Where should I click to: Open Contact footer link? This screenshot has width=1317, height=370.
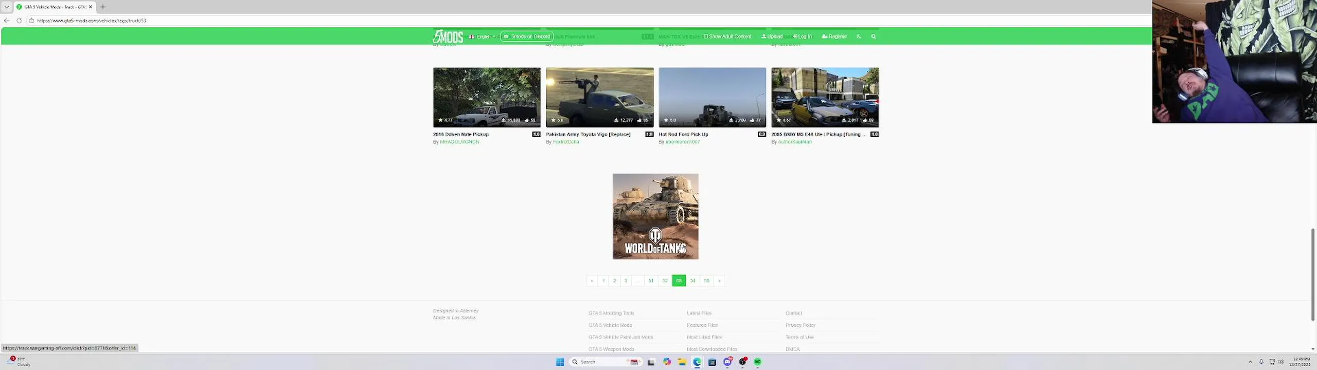pyautogui.click(x=794, y=313)
